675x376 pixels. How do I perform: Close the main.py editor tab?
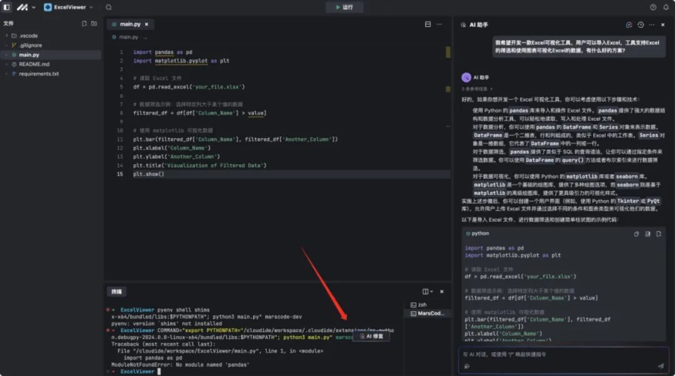146,24
